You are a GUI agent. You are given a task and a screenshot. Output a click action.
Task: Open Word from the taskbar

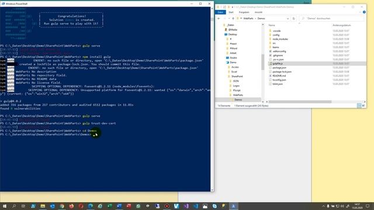click(119, 206)
